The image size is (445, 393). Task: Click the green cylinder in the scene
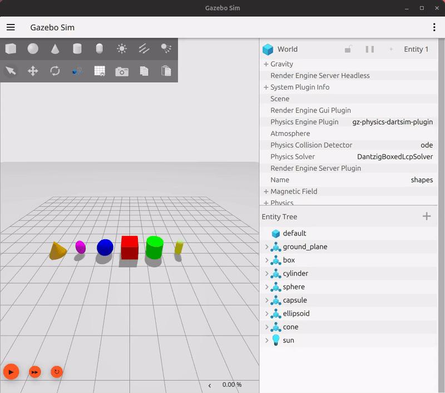tap(155, 247)
